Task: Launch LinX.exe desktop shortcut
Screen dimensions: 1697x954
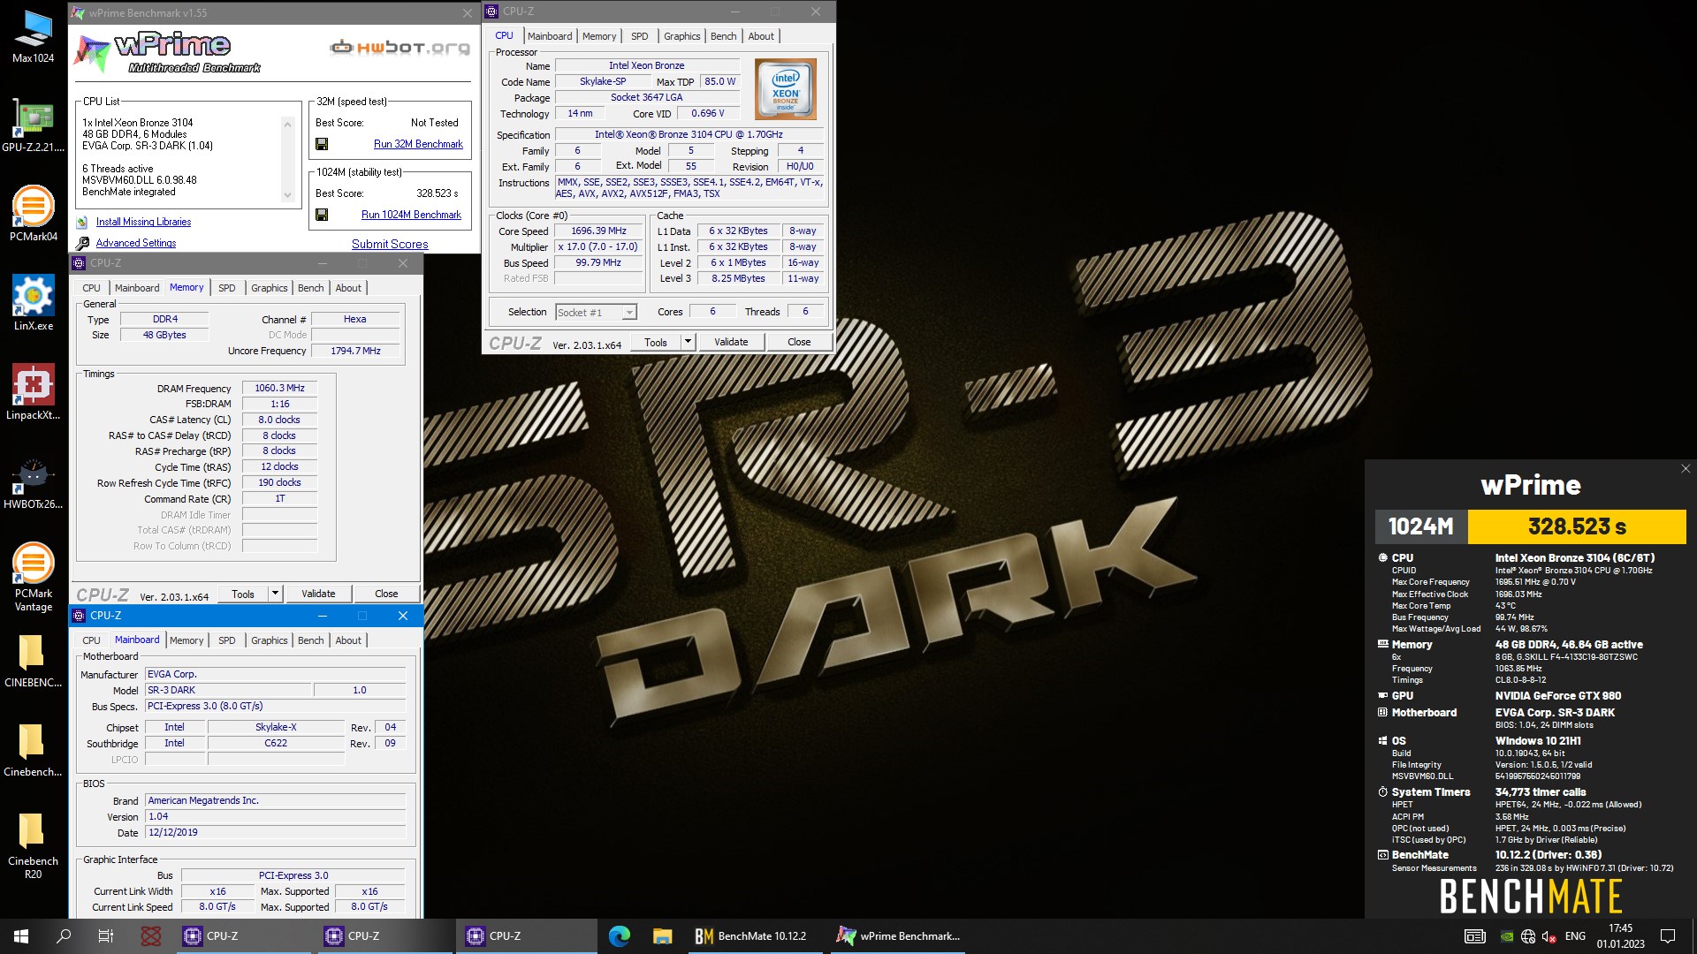Action: coord(33,304)
